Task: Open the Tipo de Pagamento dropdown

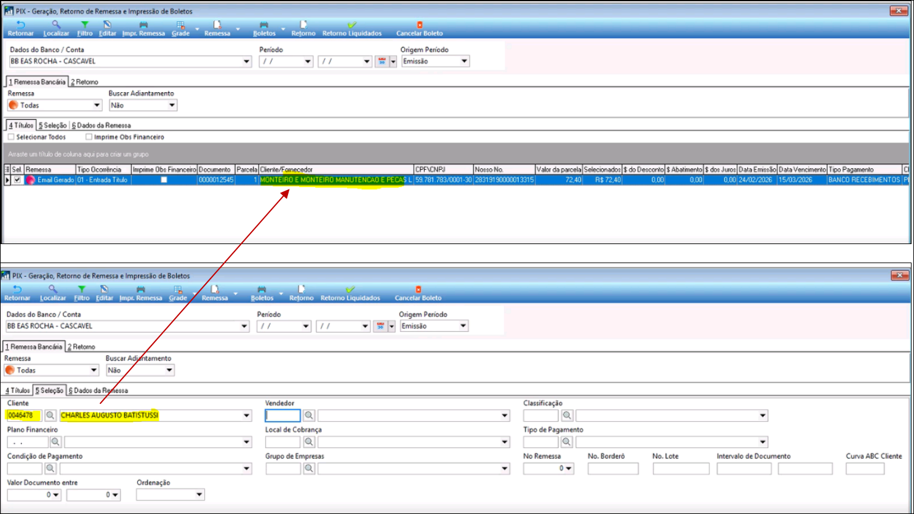Action: click(x=763, y=442)
